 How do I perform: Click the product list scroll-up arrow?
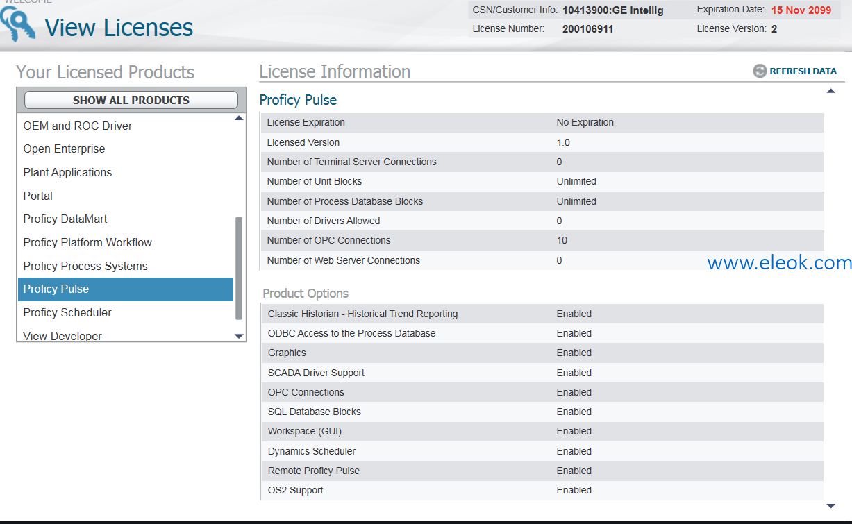(239, 119)
